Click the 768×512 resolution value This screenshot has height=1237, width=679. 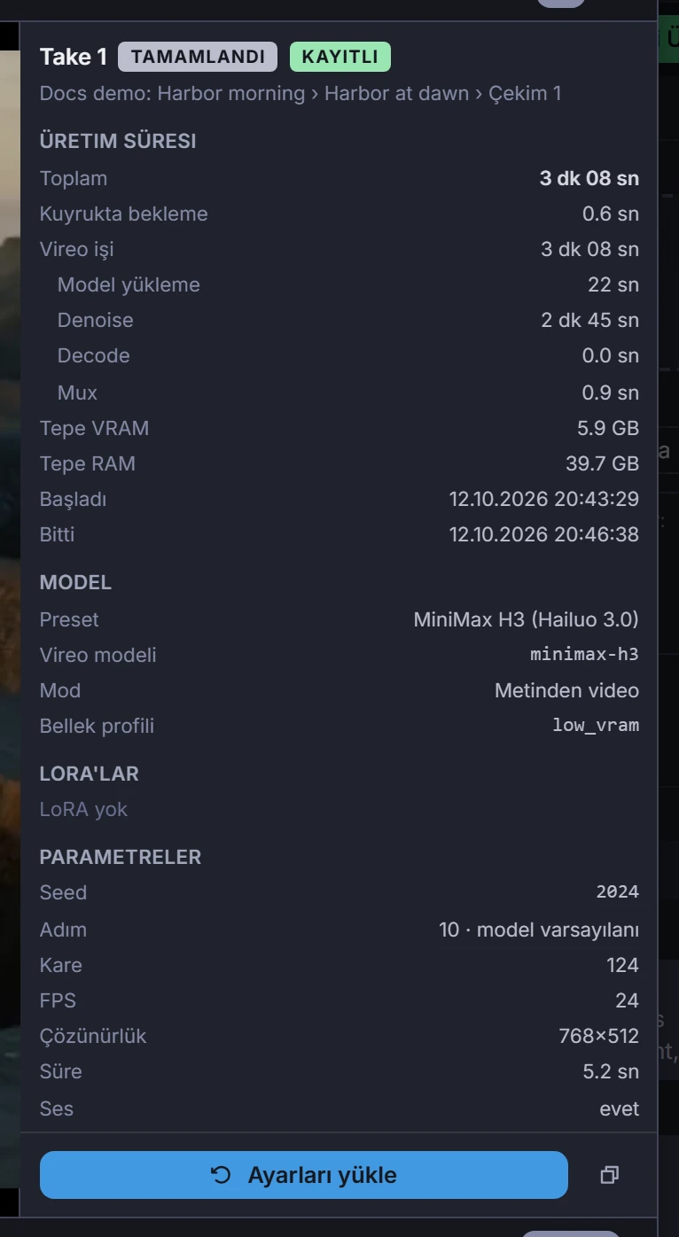pyautogui.click(x=598, y=1036)
